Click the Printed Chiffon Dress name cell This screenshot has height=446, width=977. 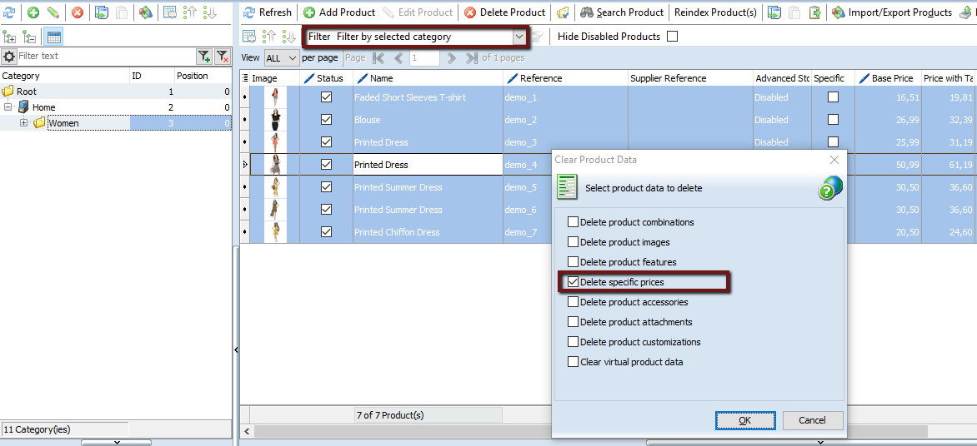pos(428,232)
